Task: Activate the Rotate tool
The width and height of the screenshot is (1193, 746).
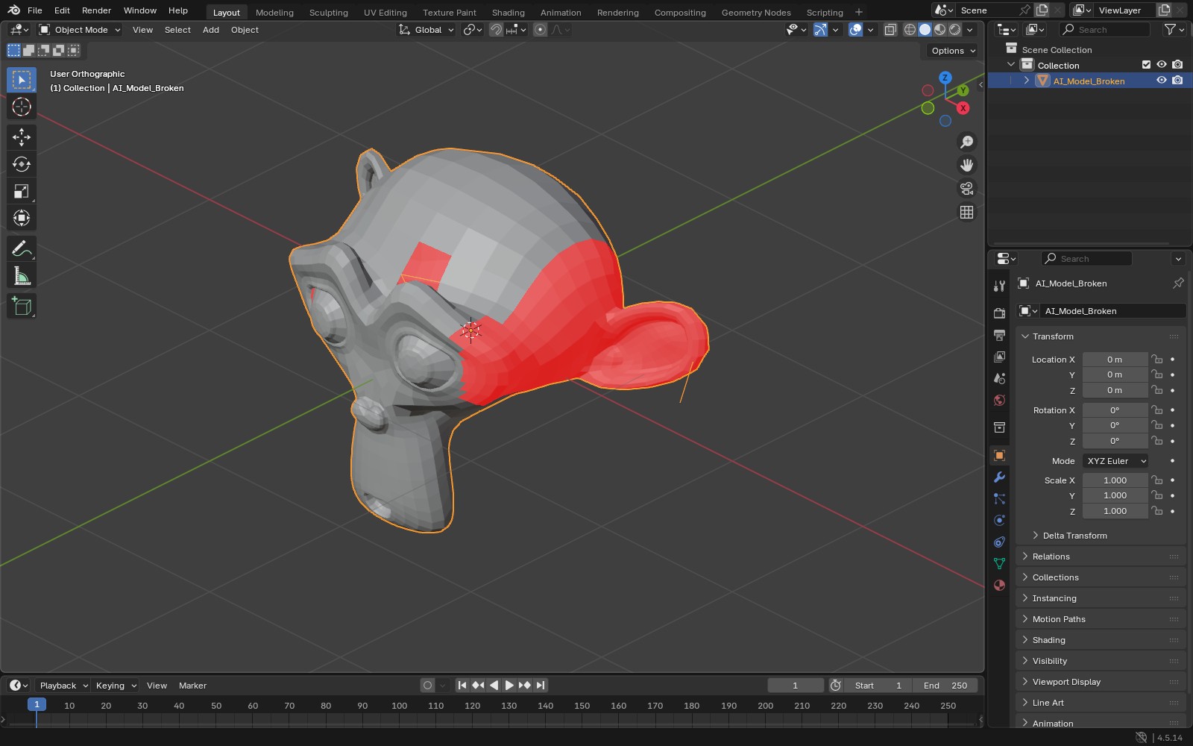Action: [21, 164]
